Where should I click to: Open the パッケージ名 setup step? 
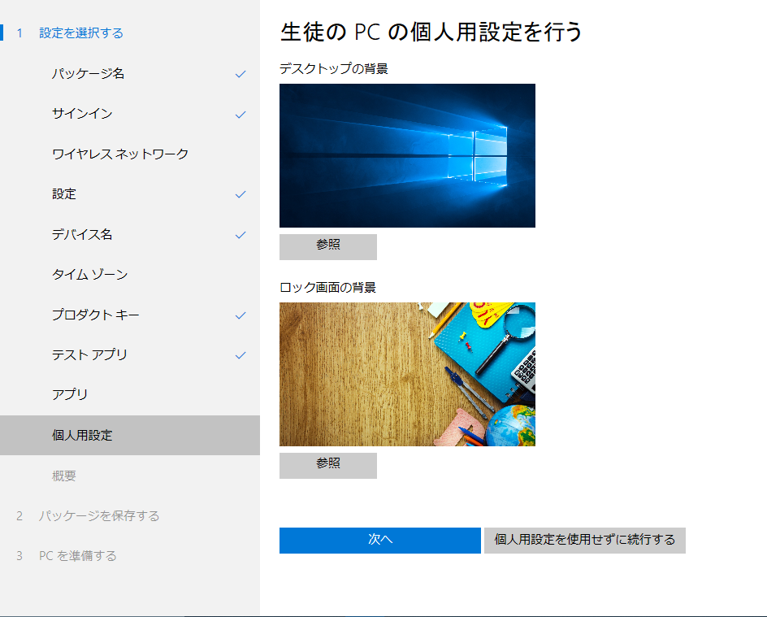tap(89, 74)
